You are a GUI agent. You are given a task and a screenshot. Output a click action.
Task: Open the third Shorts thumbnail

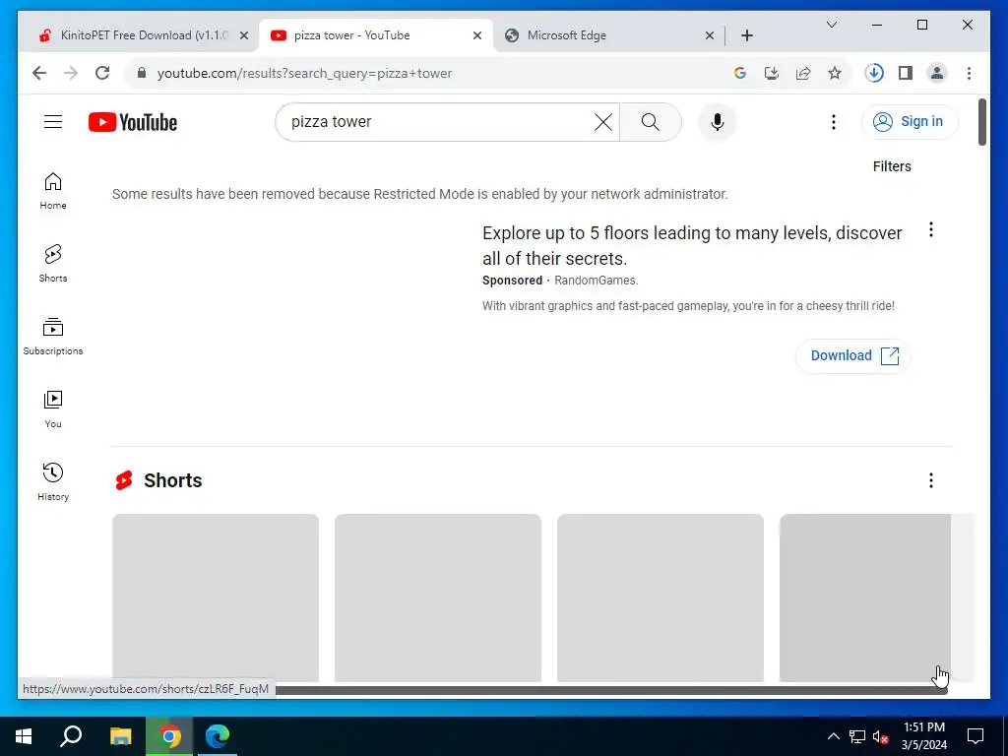point(661,598)
